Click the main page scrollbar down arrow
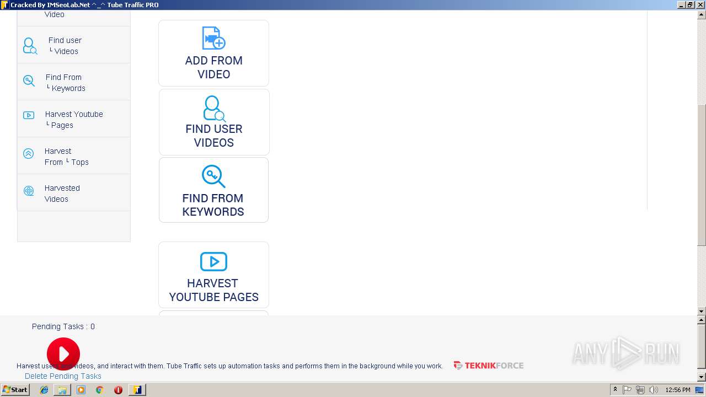The height and width of the screenshot is (397, 706). click(x=702, y=311)
